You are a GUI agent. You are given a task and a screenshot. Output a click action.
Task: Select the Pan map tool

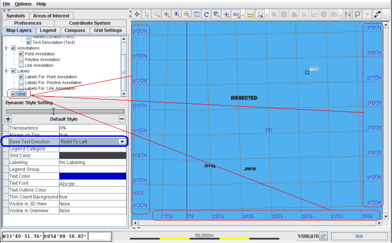pos(137,14)
